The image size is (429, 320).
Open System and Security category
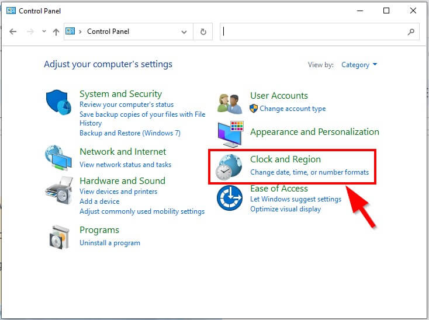click(120, 94)
